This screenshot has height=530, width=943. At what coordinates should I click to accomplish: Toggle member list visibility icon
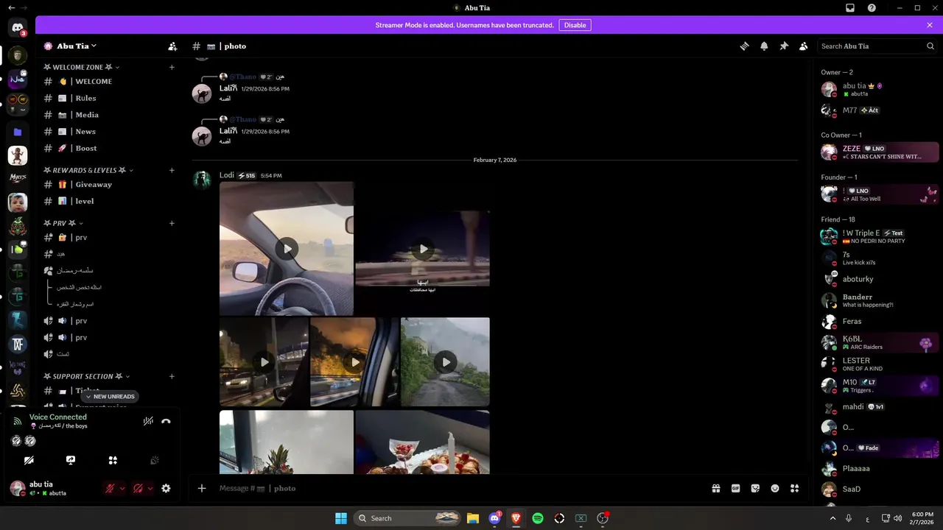tap(804, 46)
